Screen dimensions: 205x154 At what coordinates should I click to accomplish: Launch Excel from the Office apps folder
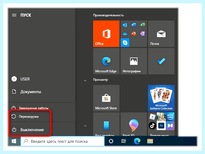(x=143, y=25)
